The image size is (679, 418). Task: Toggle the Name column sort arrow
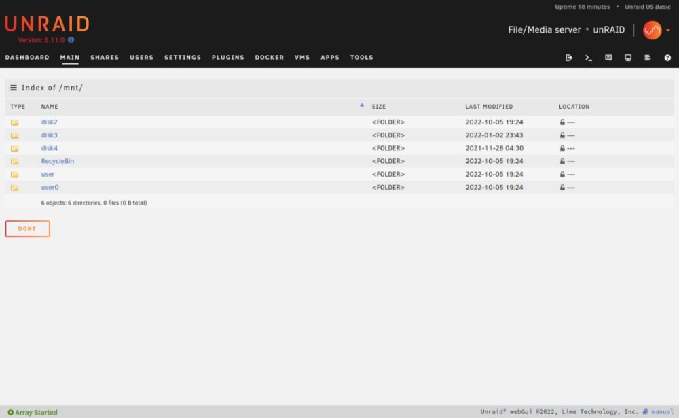tap(362, 105)
